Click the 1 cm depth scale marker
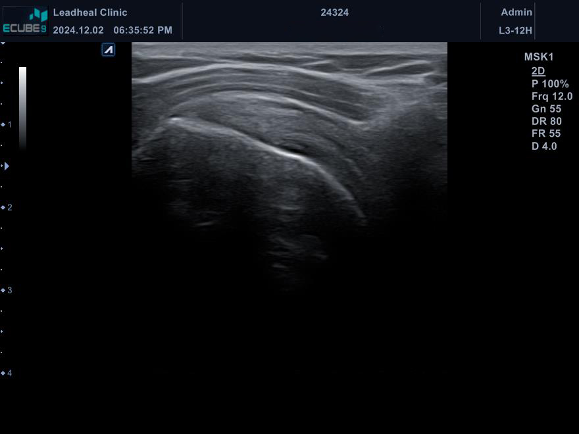The width and height of the screenshot is (579, 434). click(7, 125)
